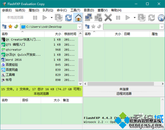
Task: Sort local files by 名称 column
Action: (22, 34)
